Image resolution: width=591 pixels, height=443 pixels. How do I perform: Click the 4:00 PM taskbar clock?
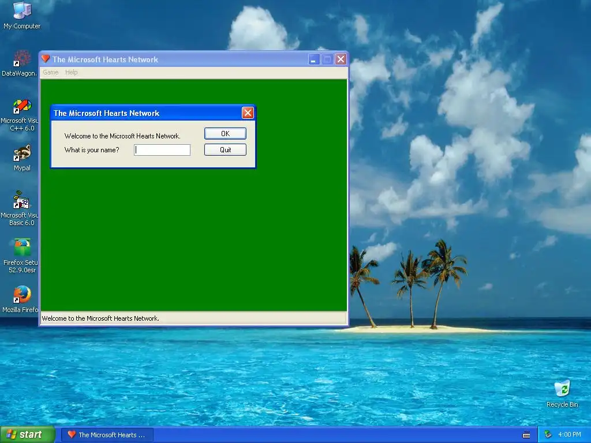pos(570,435)
